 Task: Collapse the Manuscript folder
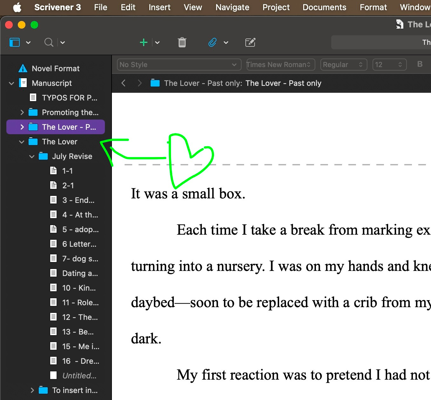click(11, 83)
